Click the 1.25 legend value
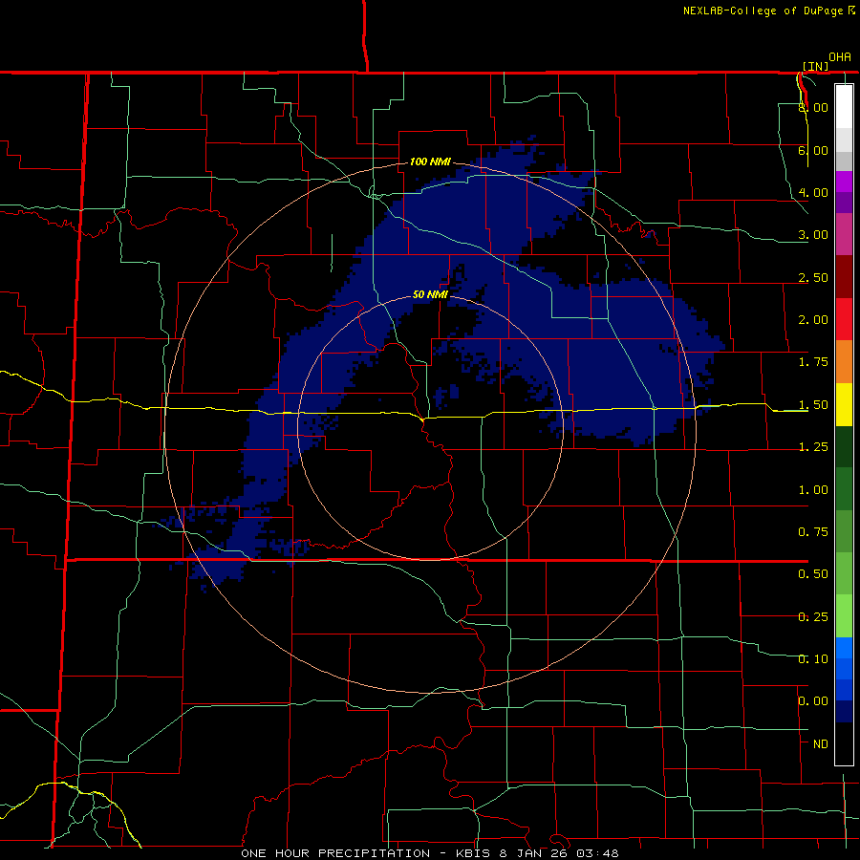Screen dimensions: 860x860 tap(813, 447)
